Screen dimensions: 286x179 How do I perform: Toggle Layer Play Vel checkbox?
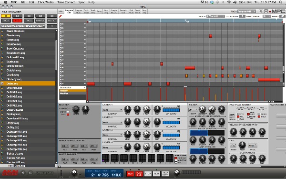[238, 116]
